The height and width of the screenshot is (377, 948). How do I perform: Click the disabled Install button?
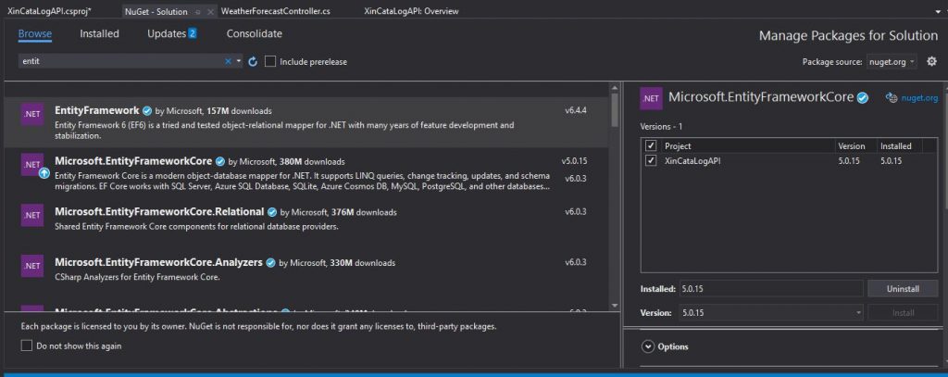point(903,313)
